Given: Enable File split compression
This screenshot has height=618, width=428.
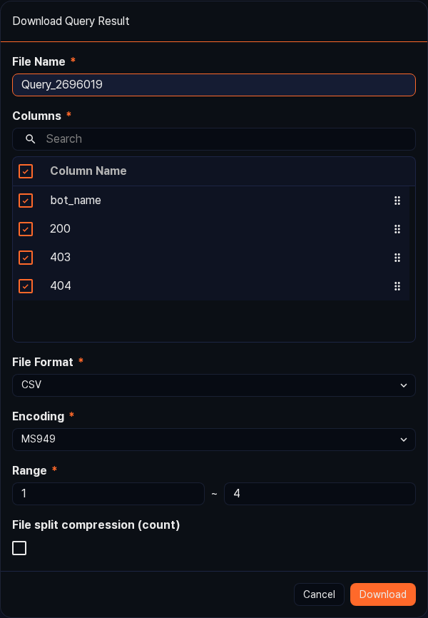Looking at the screenshot, I should pos(19,548).
